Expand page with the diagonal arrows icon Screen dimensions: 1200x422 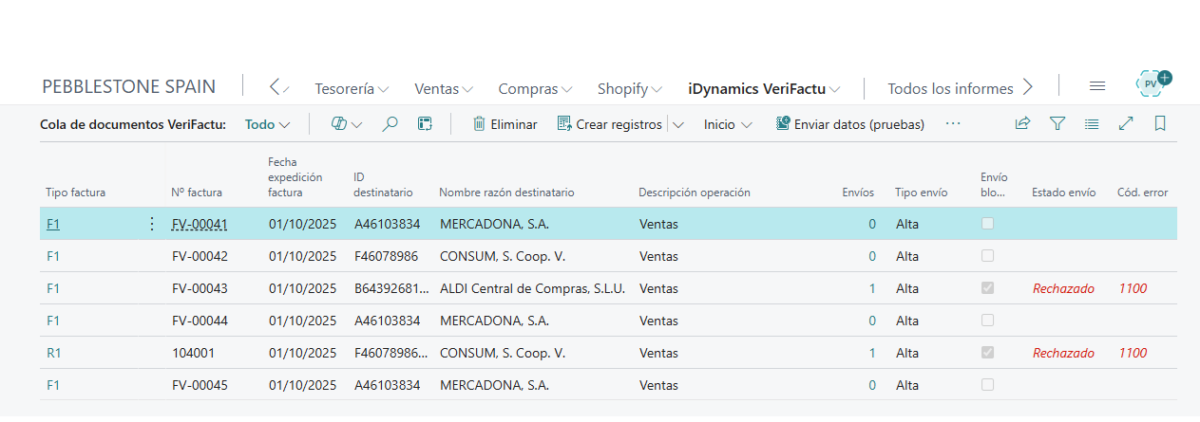click(x=1126, y=124)
